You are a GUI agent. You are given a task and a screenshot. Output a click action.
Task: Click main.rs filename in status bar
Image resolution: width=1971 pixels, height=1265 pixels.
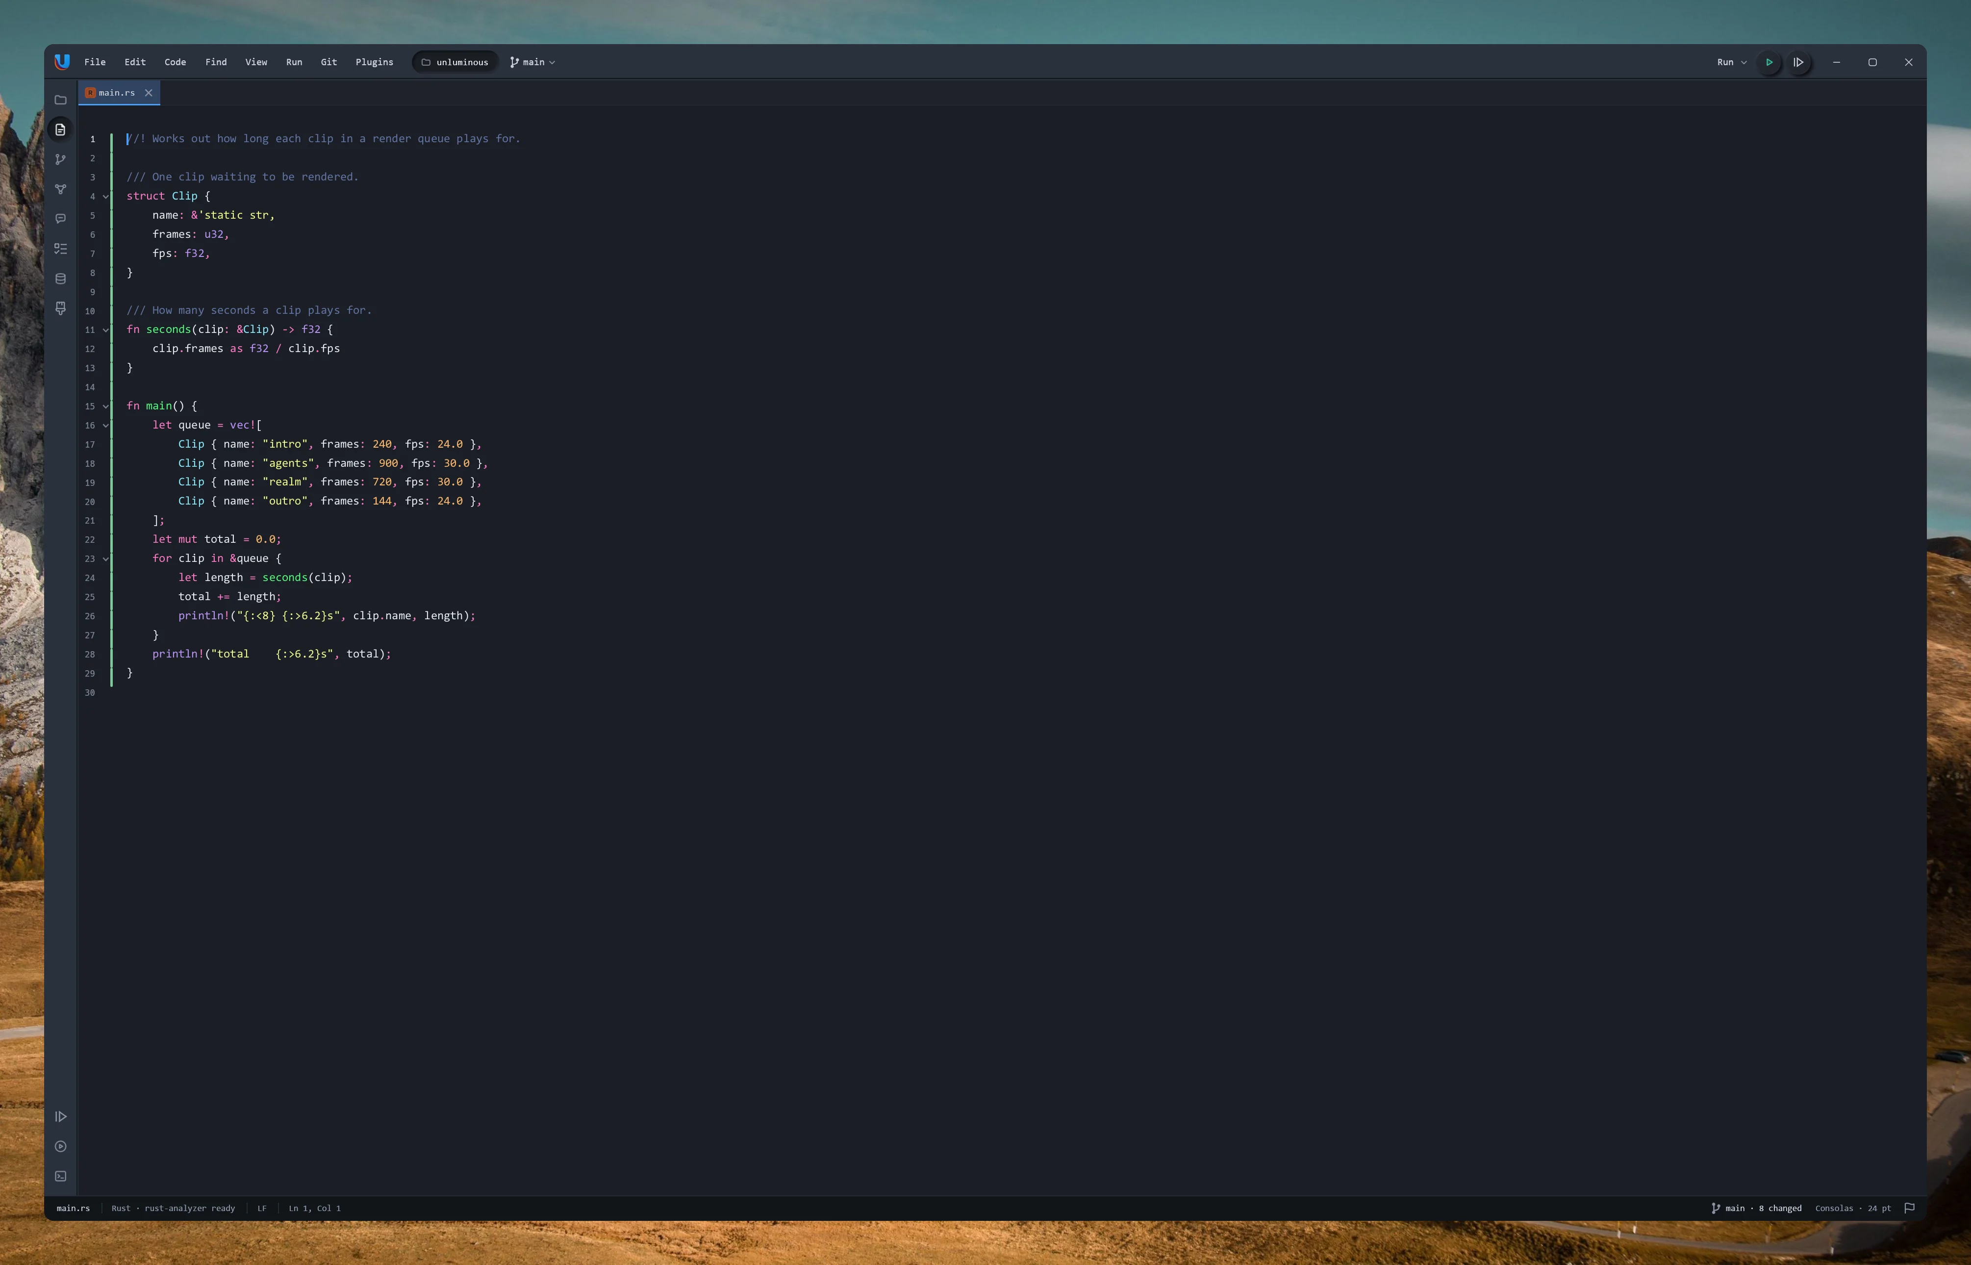(73, 1208)
